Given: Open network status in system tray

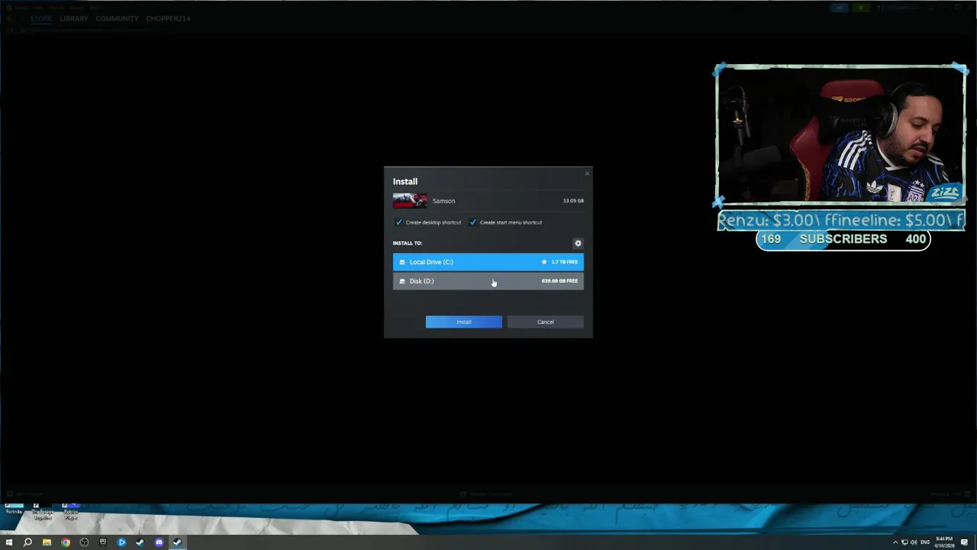Looking at the screenshot, I should tap(904, 542).
